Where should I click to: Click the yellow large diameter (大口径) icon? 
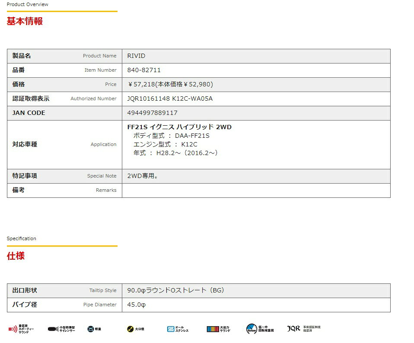131,329
